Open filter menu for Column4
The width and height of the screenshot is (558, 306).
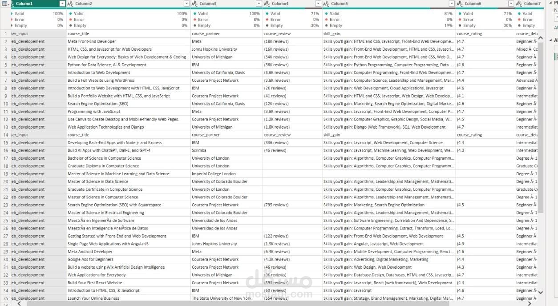318,4
